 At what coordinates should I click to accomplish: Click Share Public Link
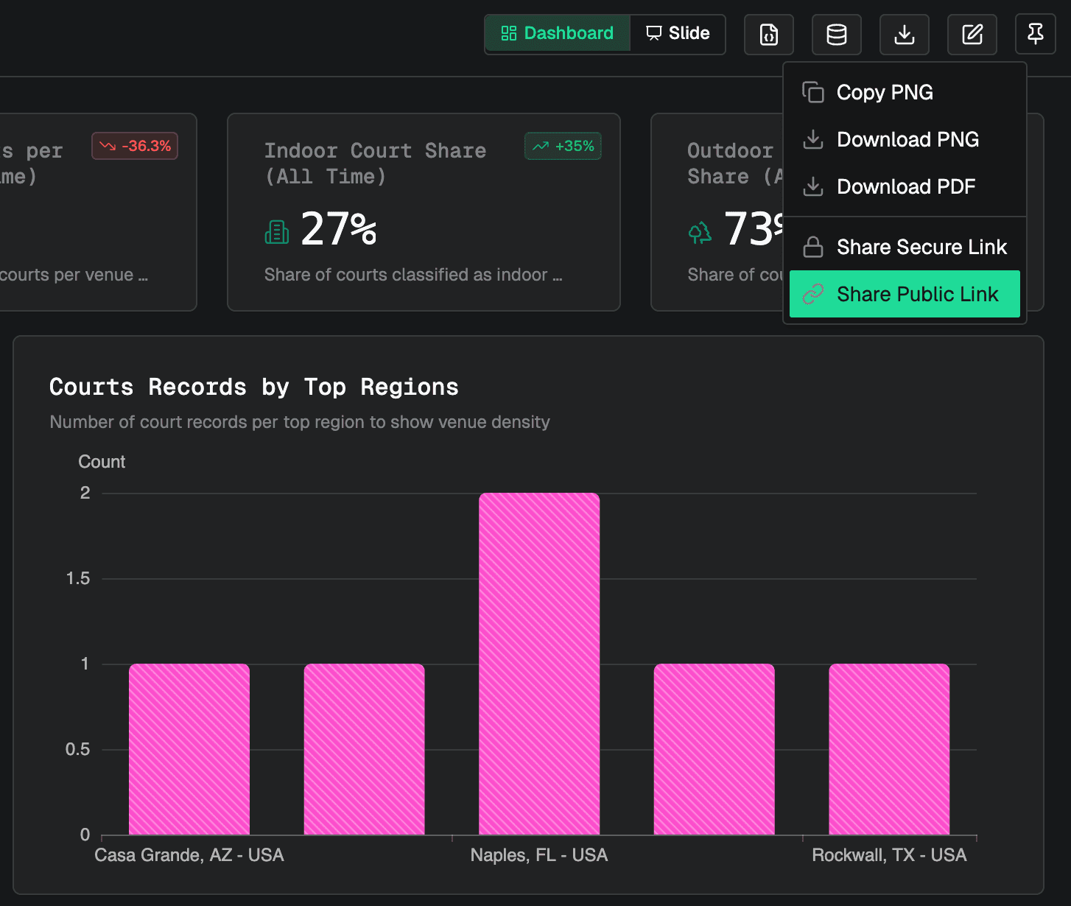(x=918, y=294)
